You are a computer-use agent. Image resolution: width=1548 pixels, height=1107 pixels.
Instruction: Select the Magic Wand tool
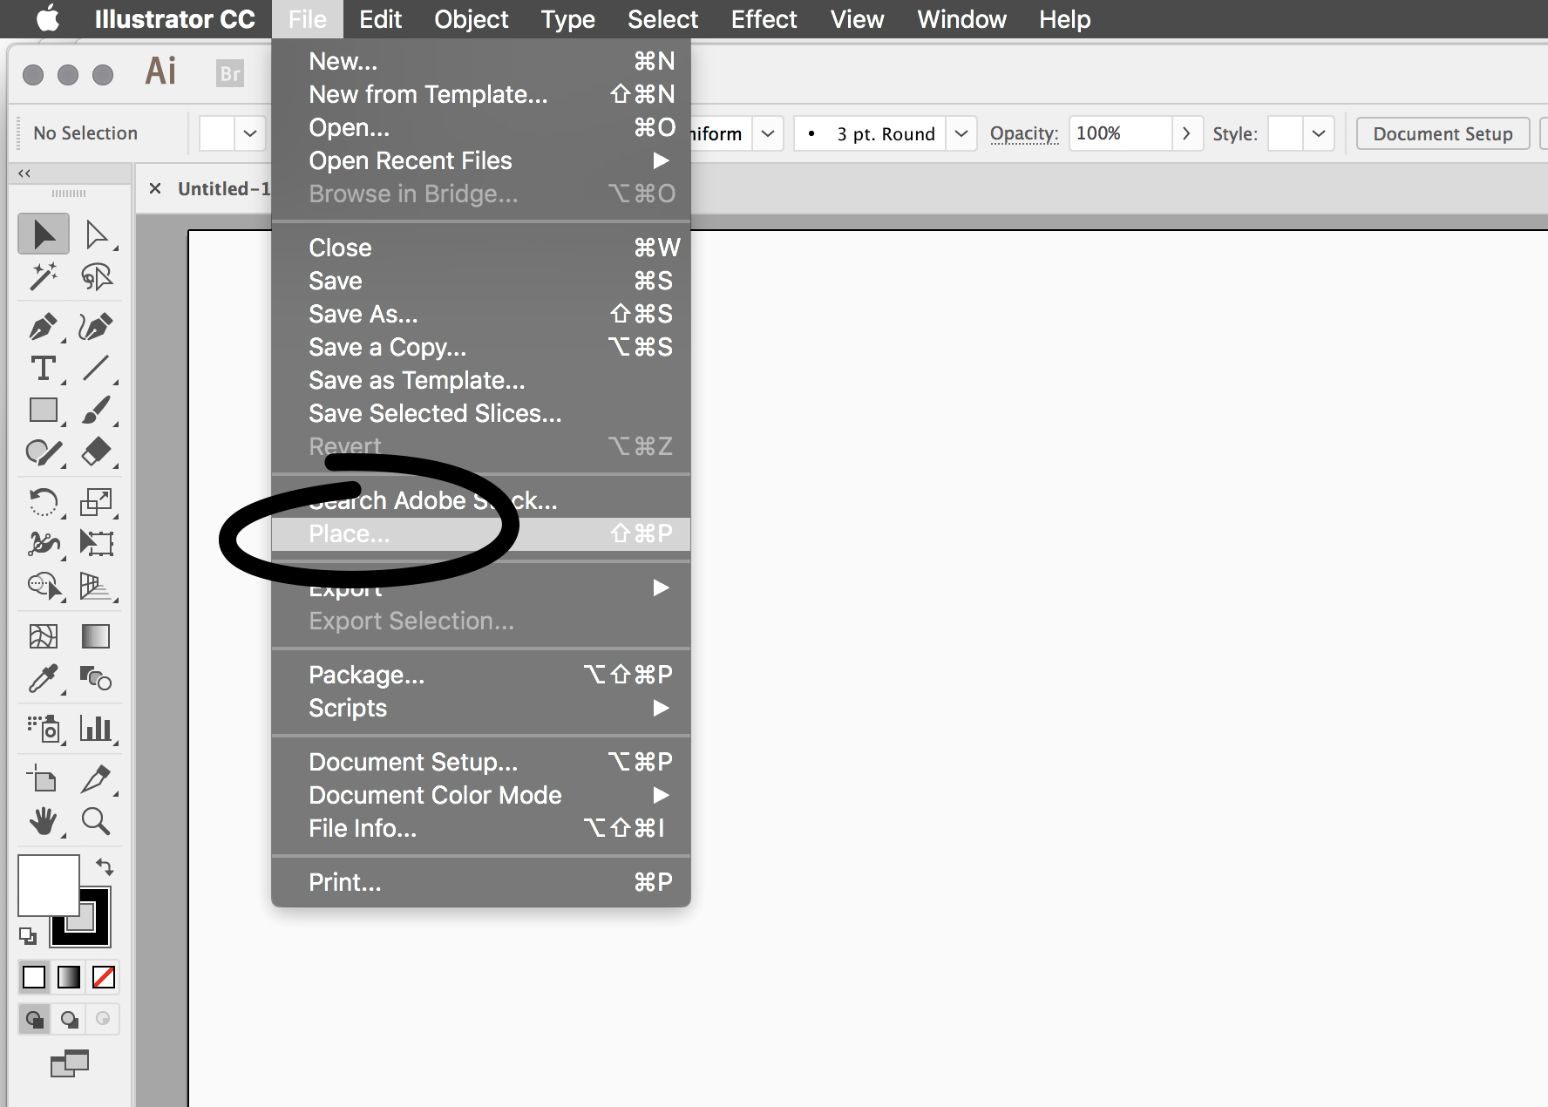[42, 276]
